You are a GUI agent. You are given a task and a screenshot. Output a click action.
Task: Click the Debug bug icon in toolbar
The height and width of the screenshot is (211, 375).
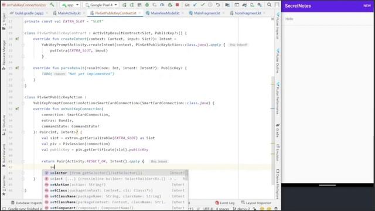[147, 5]
